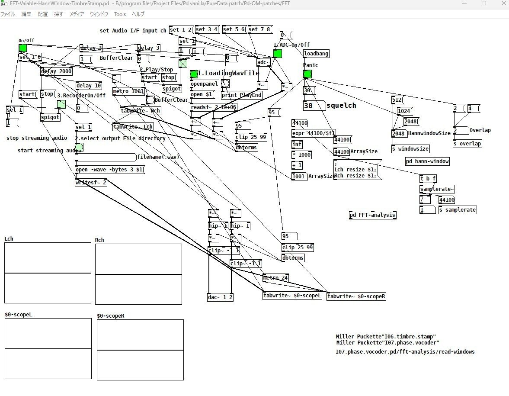Screen dimensions: 509x396
Task: Click the 'start' message under 2.Play/Stop
Action: click(x=150, y=77)
